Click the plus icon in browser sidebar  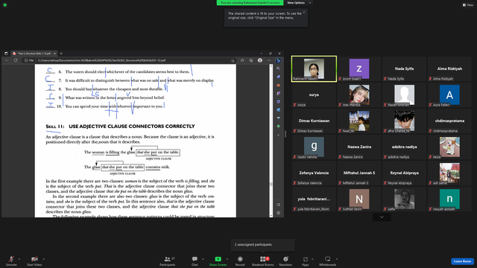coord(278,135)
